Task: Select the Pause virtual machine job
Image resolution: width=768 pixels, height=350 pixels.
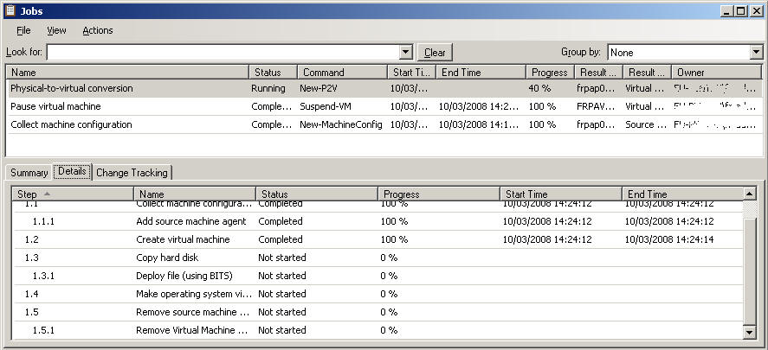Action: coord(384,106)
